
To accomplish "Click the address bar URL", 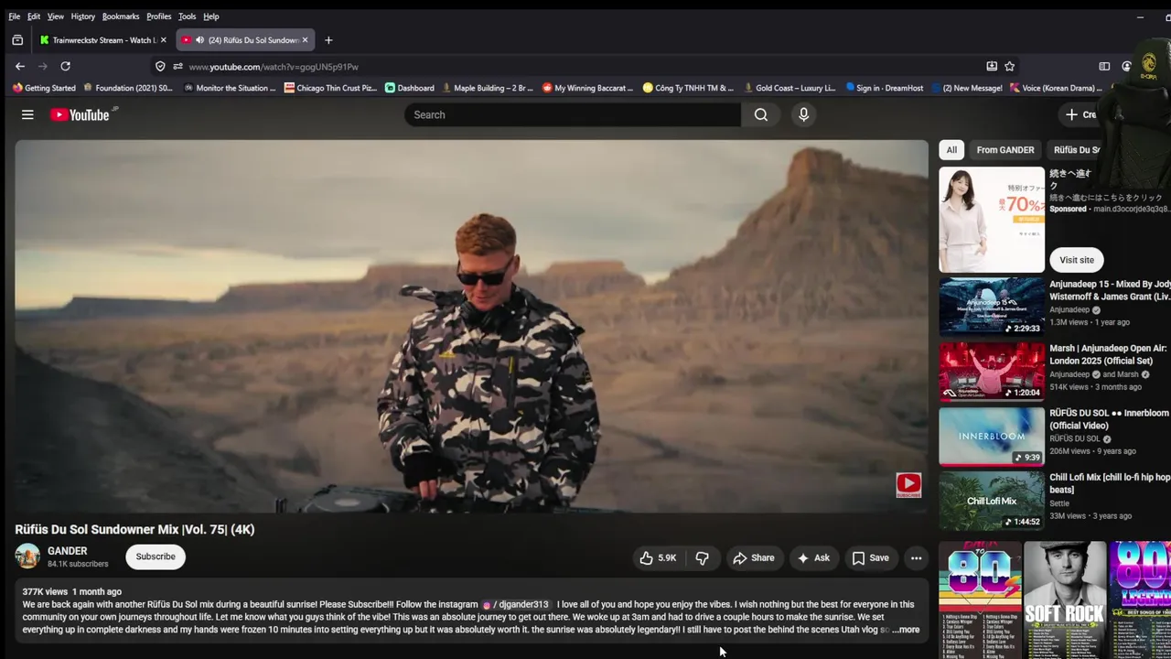I will (x=274, y=67).
